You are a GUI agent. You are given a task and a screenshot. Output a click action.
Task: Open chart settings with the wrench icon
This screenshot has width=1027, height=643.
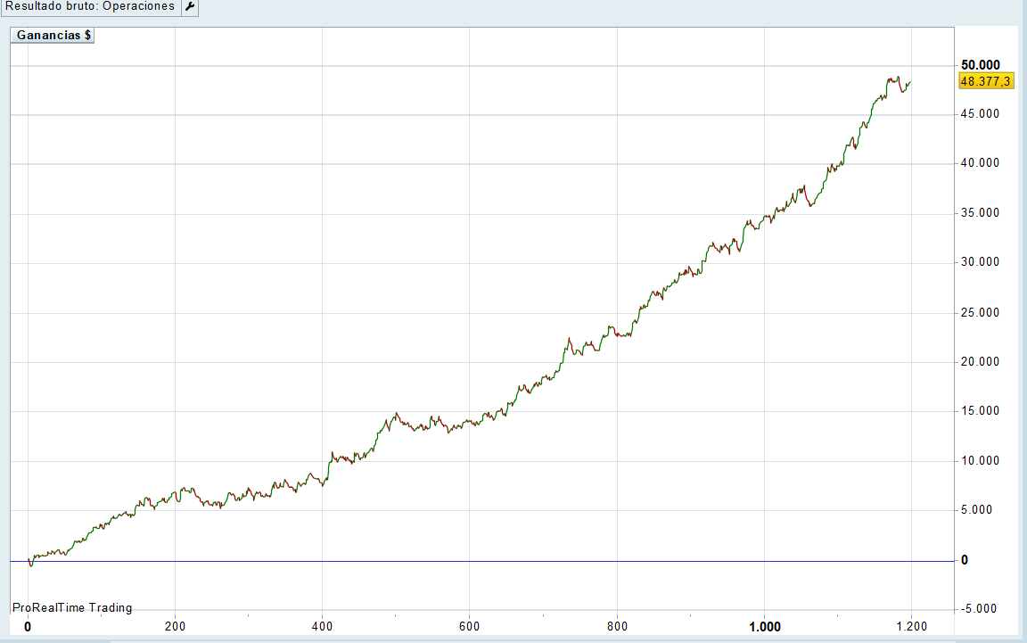190,7
